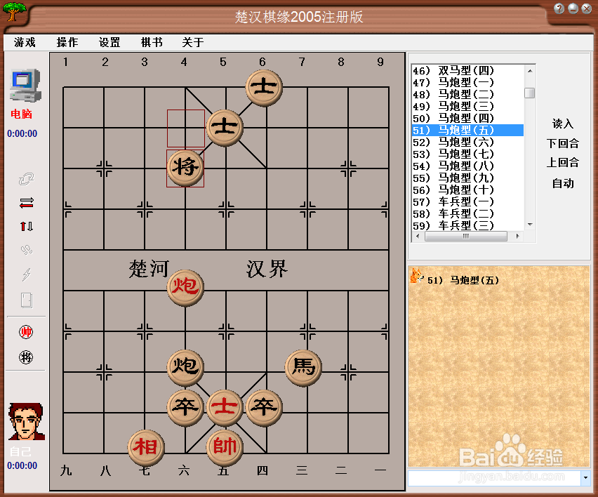
Task: Click the 读入 button
Action: click(563, 124)
